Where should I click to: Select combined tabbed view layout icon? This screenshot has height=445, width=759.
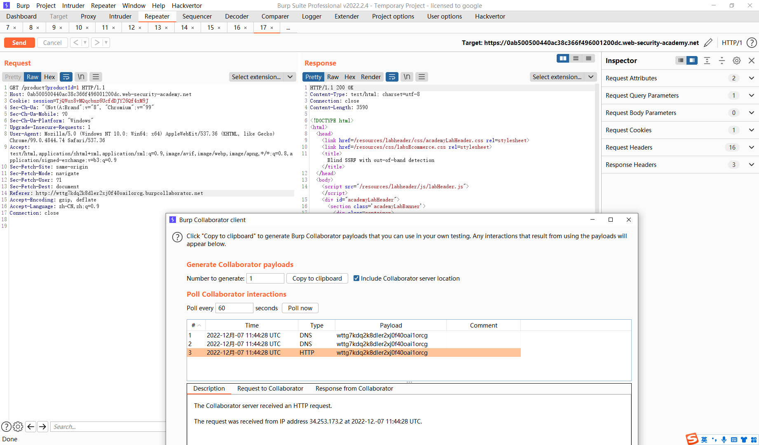click(x=588, y=59)
